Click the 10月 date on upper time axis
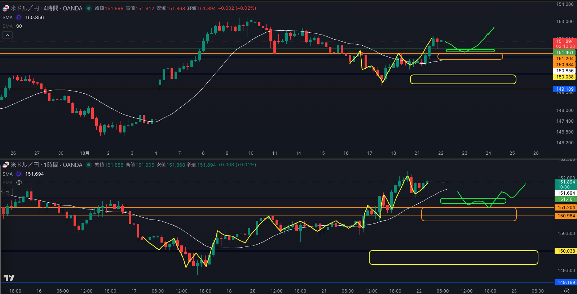 pos(84,153)
